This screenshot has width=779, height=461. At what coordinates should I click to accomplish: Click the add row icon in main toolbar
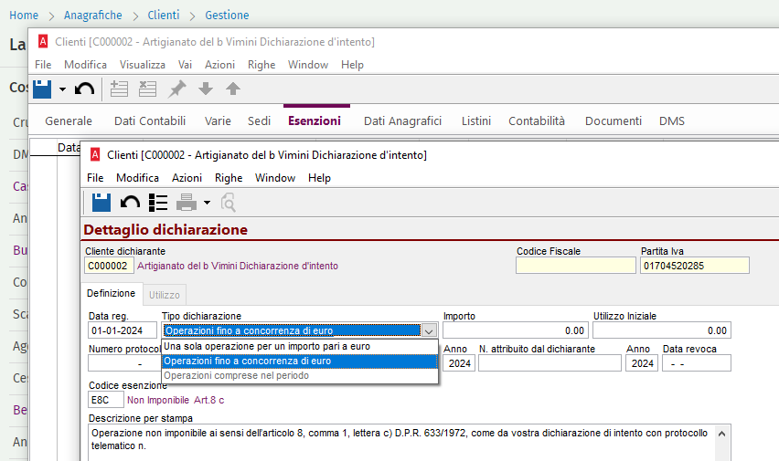119,89
